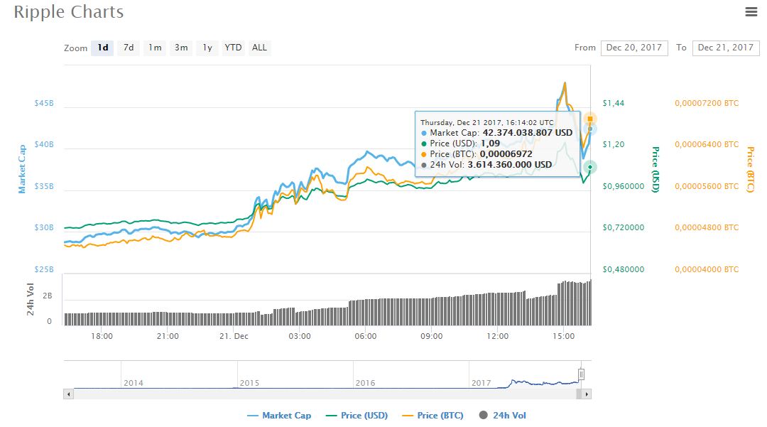Toggle Price (USD) series in legend
The width and height of the screenshot is (767, 427).
tap(357, 415)
